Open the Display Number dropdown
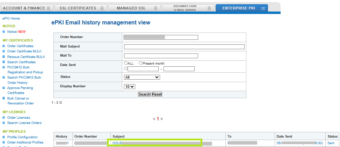This screenshot has width=340, height=147. pos(130,87)
